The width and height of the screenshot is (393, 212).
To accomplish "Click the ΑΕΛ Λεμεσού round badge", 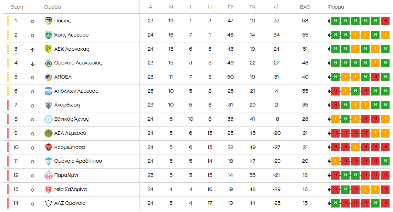I will [x=49, y=133].
